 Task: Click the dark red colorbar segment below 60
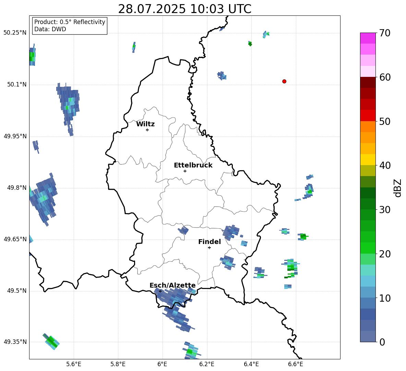[x=368, y=82]
